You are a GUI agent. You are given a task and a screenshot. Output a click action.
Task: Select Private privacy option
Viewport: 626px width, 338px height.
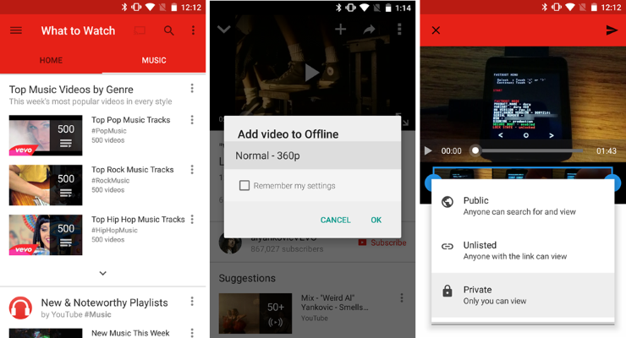[x=523, y=295]
